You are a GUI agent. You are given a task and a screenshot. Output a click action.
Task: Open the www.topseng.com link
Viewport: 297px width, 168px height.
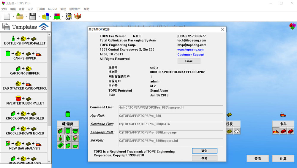(x=191, y=50)
